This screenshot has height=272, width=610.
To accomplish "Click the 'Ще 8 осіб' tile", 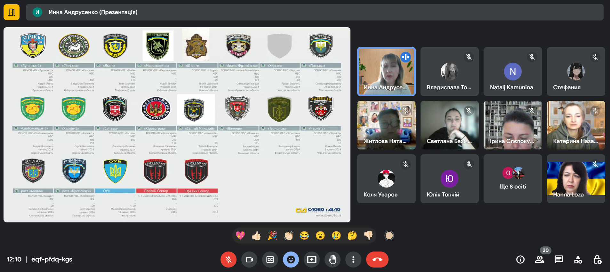I will (x=513, y=179).
